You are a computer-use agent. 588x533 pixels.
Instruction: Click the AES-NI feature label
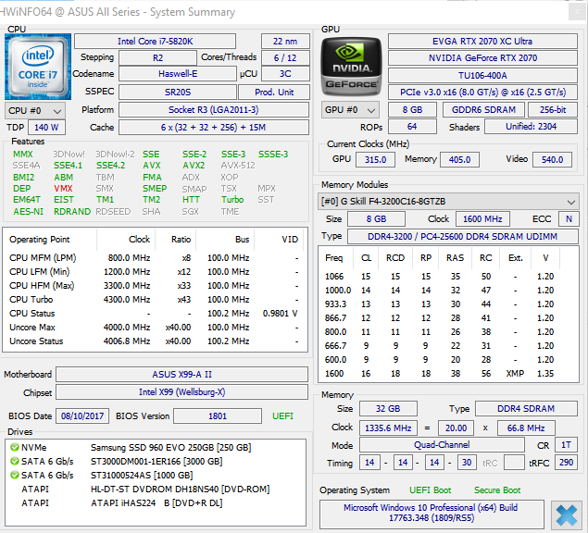tap(28, 212)
